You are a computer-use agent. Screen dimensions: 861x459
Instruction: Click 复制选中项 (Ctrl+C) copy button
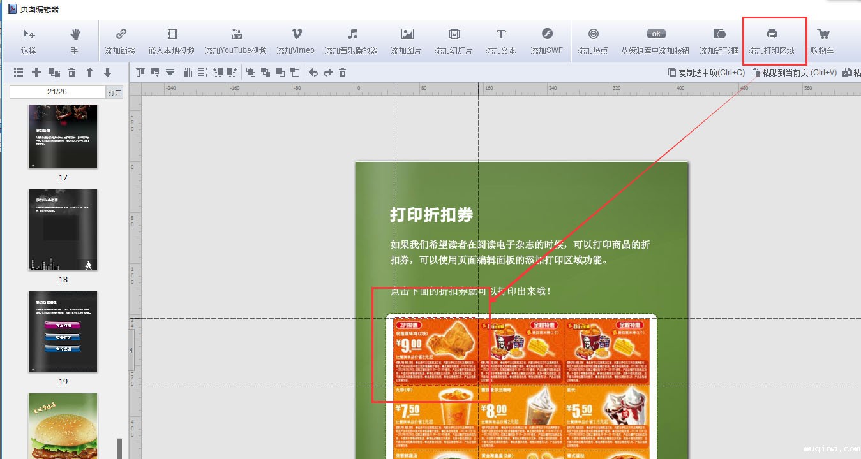(x=706, y=73)
